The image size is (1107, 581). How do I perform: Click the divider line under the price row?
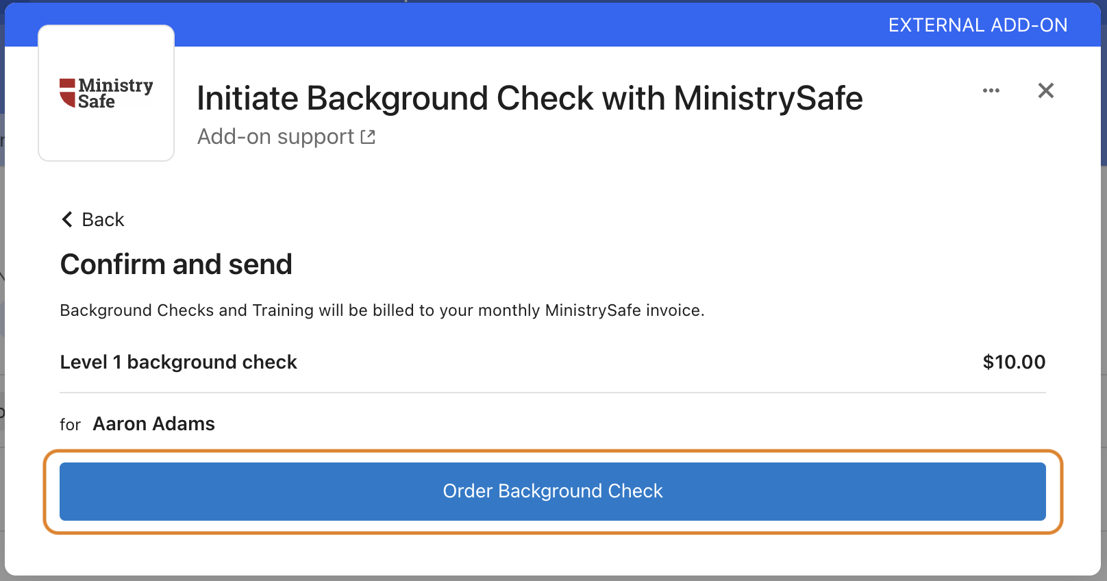[x=552, y=393]
